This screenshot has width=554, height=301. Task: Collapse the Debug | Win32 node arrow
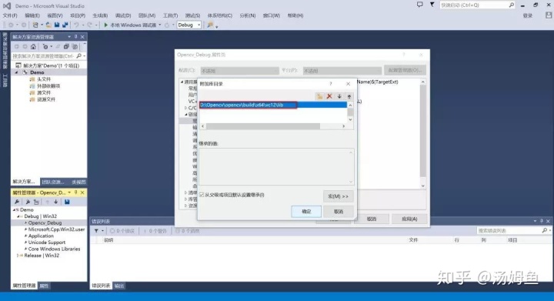[x=18, y=216]
